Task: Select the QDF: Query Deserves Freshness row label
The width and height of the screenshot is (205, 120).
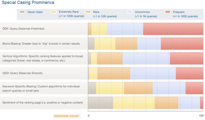Action: (23, 29)
